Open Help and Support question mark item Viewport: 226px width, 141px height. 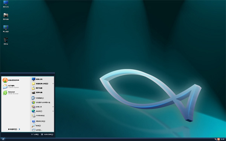pyautogui.click(x=38, y=121)
